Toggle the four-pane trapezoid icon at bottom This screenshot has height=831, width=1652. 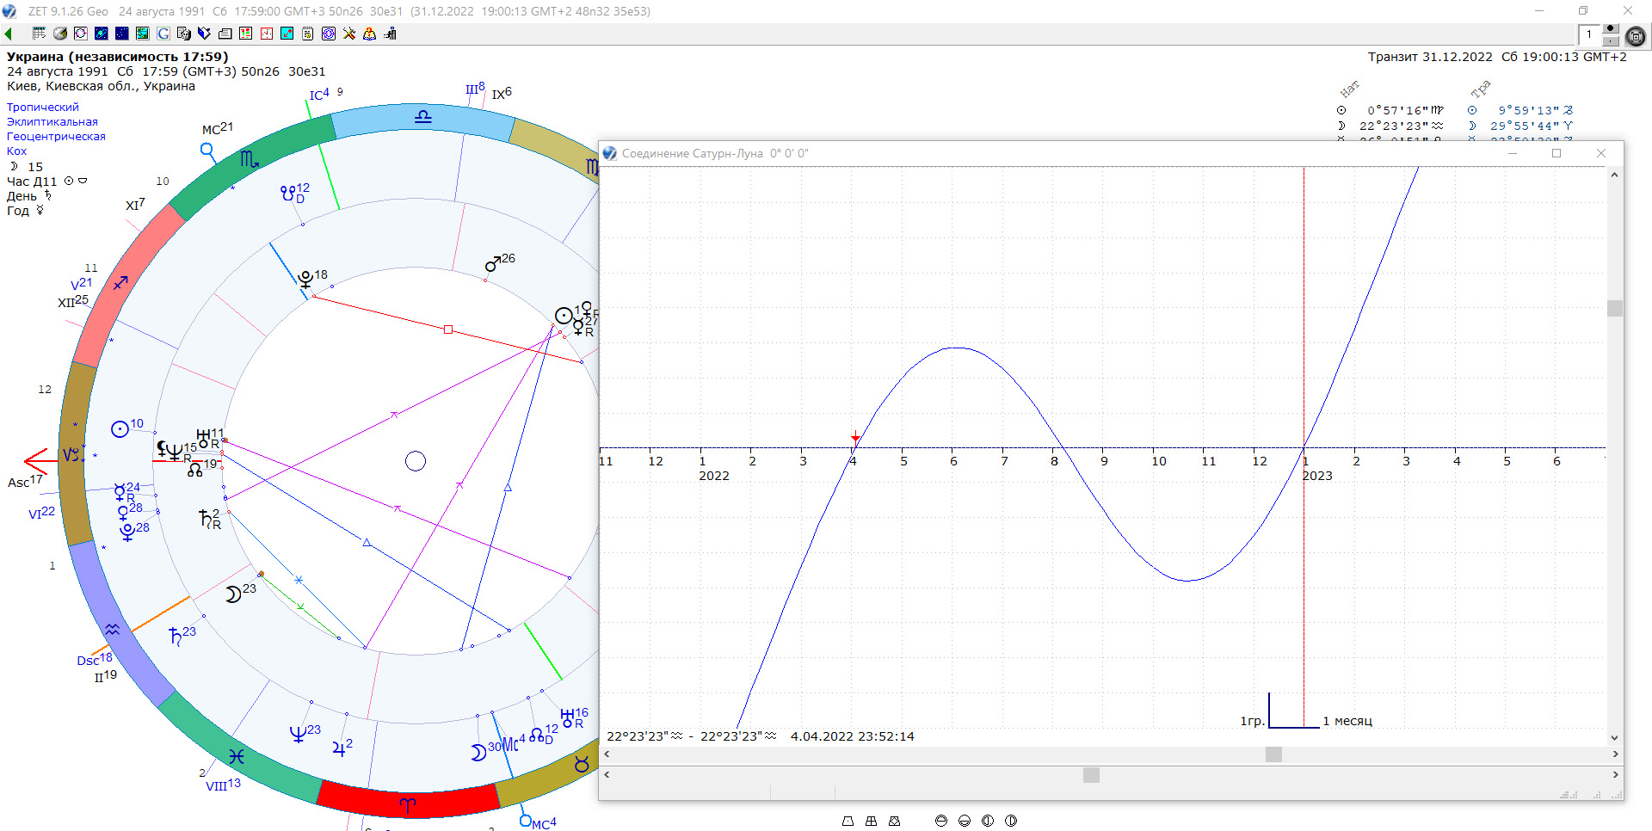[x=871, y=821]
